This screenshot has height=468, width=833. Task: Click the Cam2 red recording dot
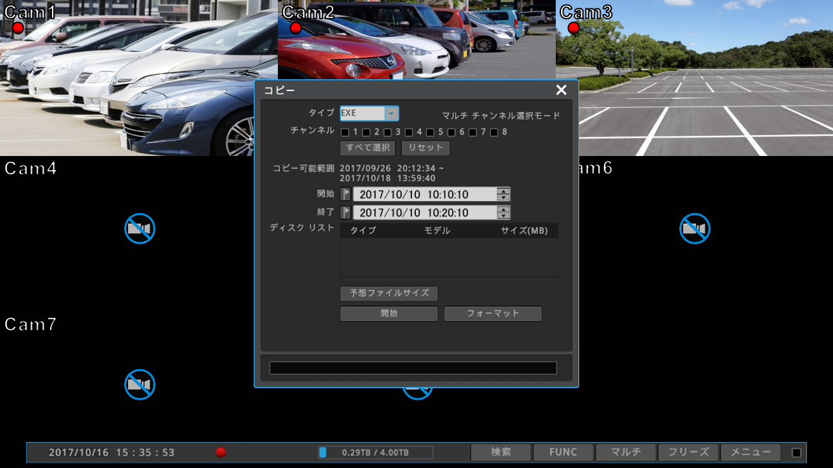tap(295, 28)
